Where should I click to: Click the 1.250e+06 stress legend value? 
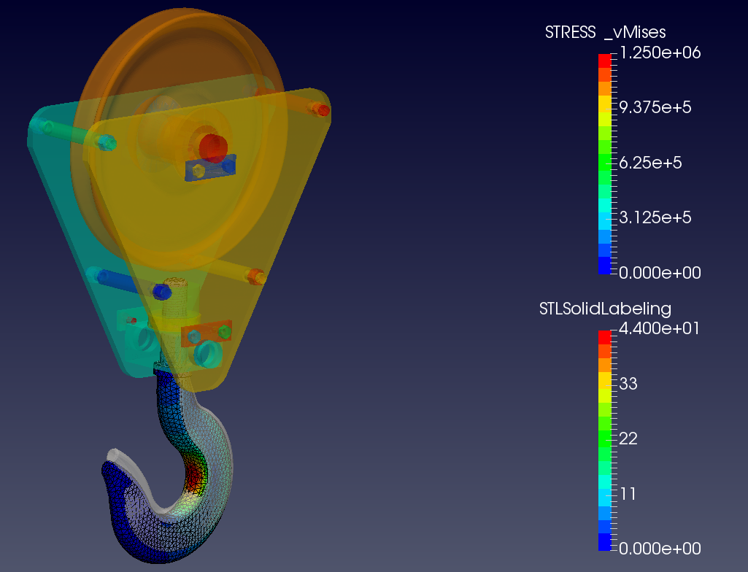pos(660,52)
